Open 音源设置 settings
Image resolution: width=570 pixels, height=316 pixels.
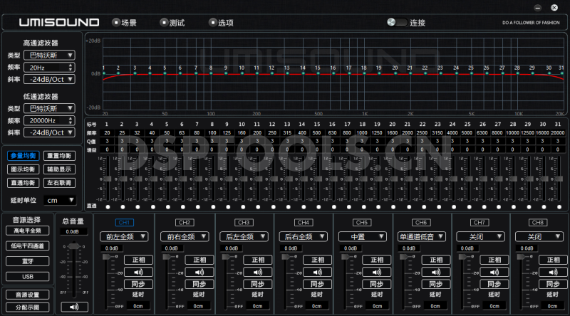coord(28,295)
